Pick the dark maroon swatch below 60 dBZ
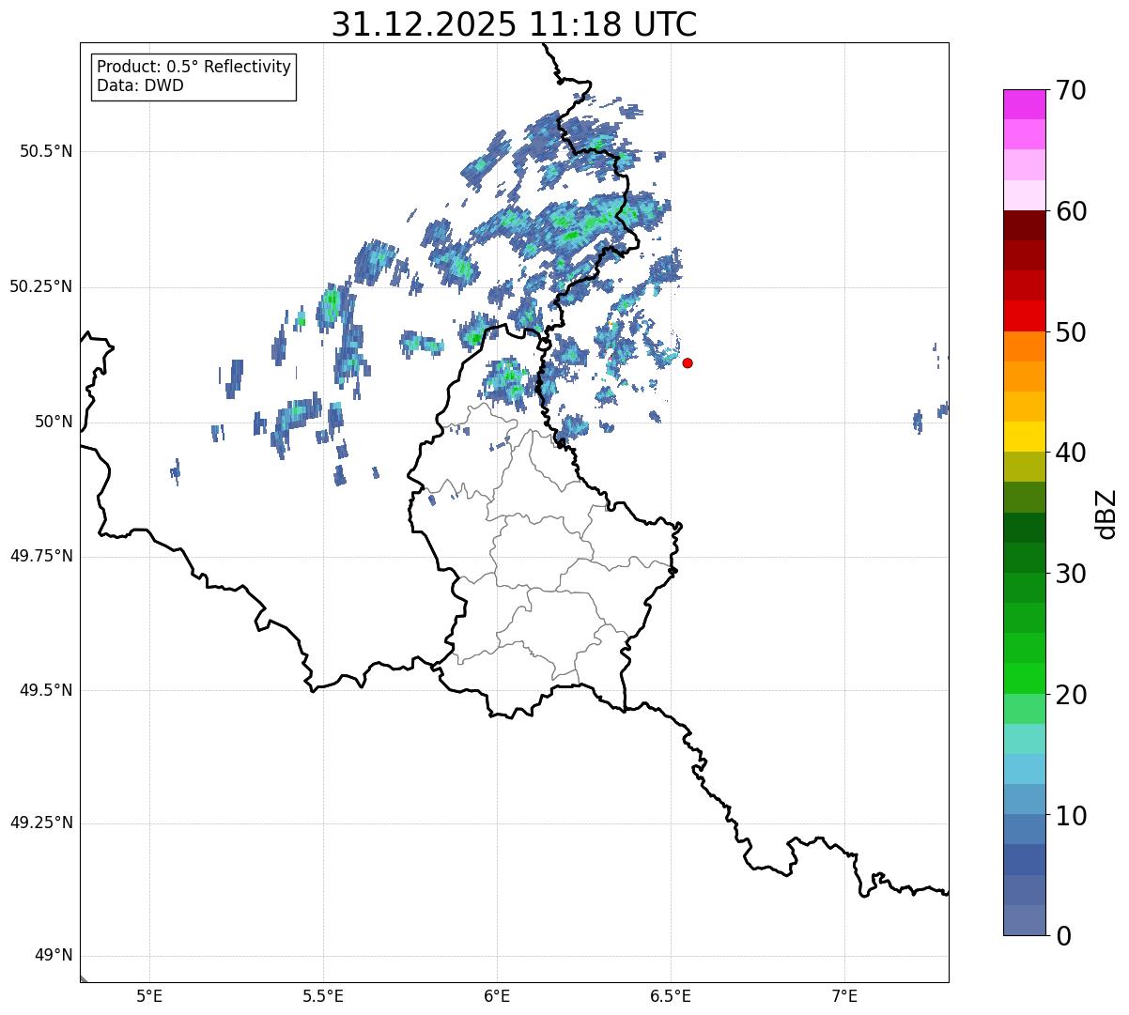1129x1015 pixels. pos(1026,225)
